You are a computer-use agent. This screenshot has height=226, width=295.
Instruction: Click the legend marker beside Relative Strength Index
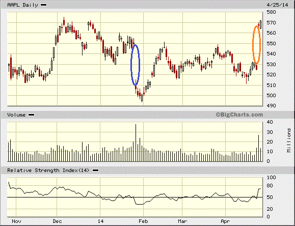96,171
